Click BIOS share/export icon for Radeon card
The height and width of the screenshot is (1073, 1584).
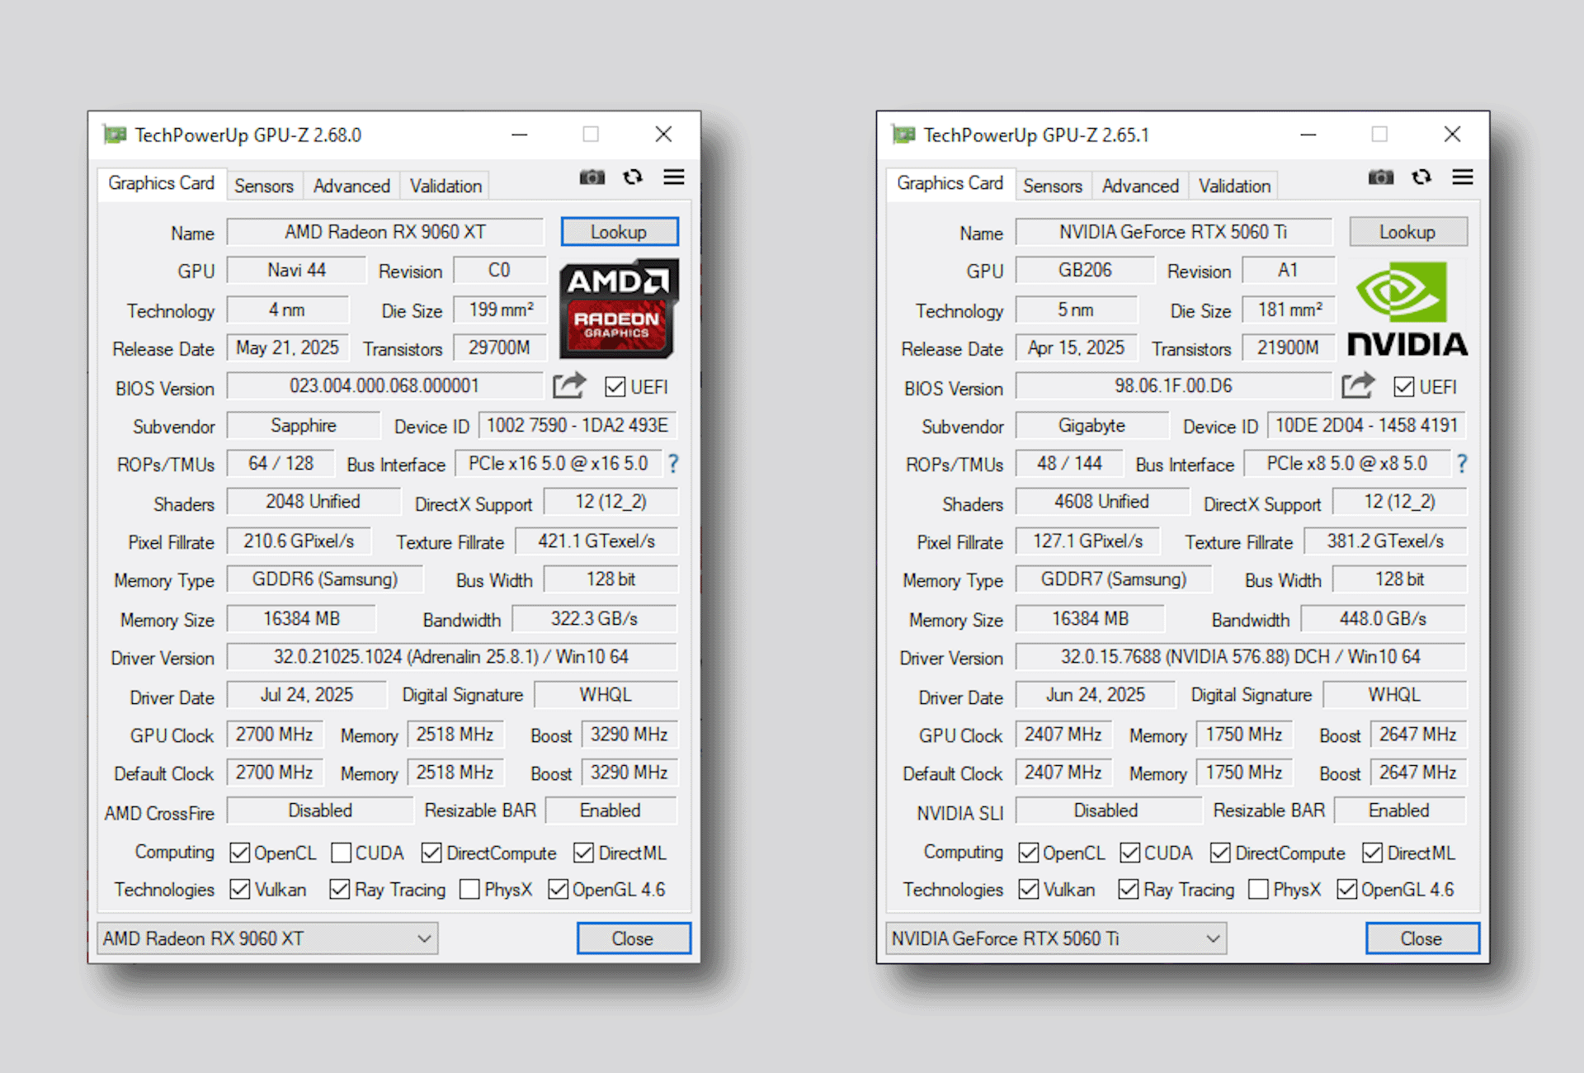coord(569,385)
